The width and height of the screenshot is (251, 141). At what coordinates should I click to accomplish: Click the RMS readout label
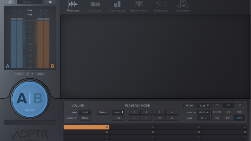point(30,14)
